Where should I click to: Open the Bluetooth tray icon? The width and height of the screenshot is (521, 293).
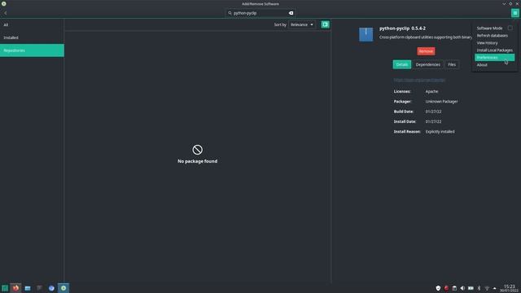tap(479, 288)
